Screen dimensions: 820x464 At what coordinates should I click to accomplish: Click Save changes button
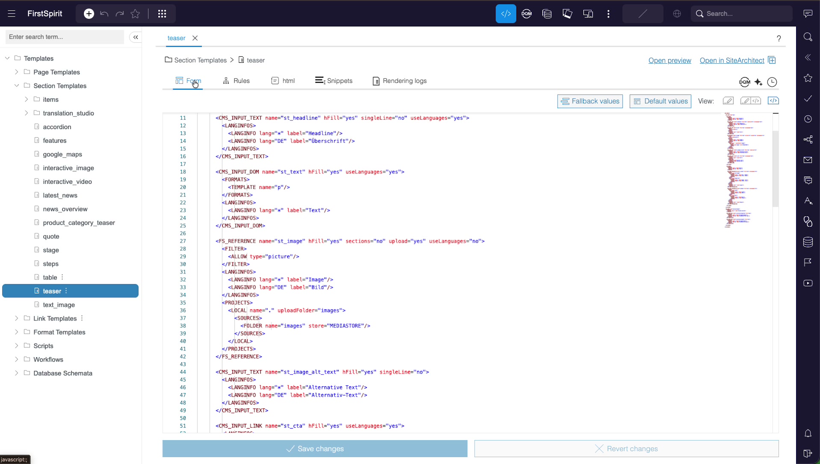(315, 449)
